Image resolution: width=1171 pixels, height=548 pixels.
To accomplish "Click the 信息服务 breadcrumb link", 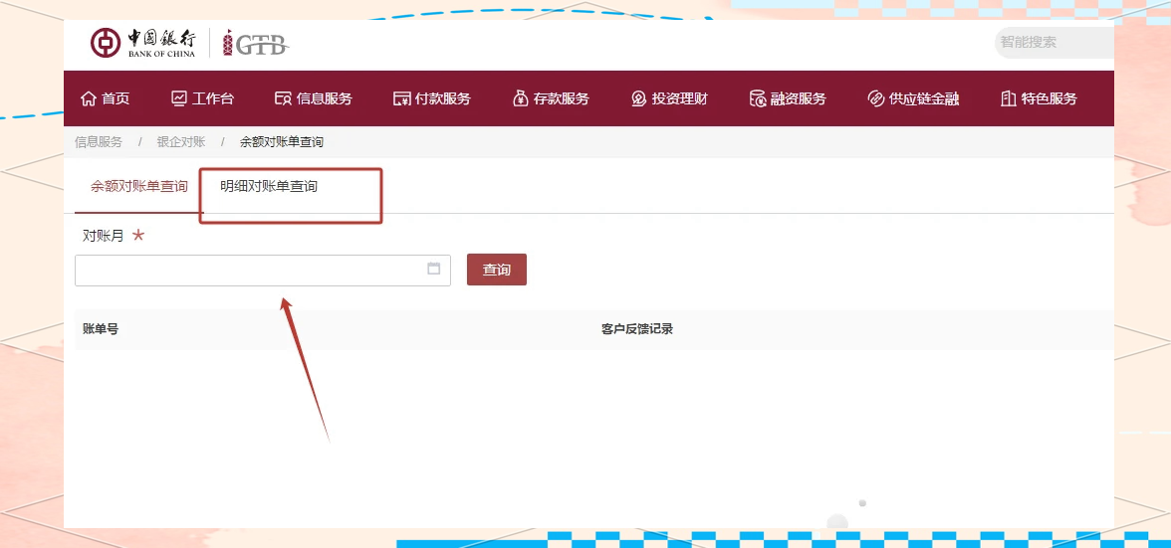I will click(x=98, y=141).
